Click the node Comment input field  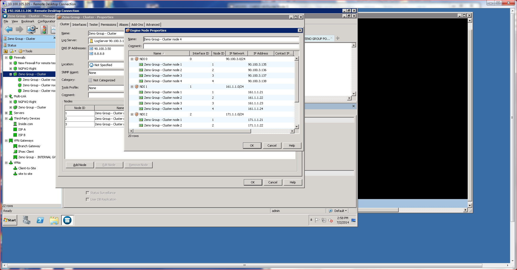tap(221, 46)
